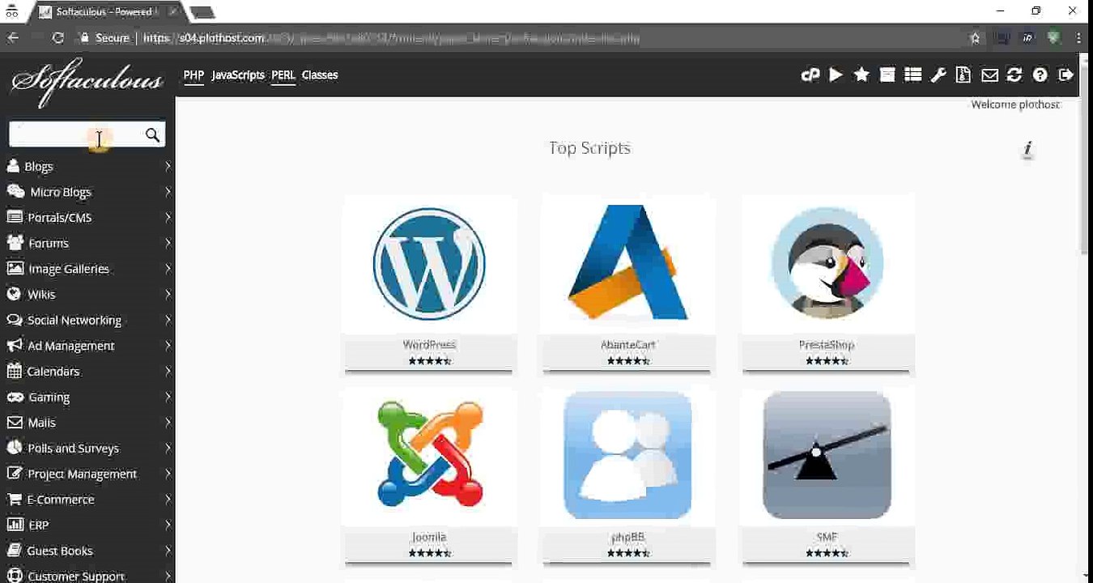This screenshot has width=1093, height=583.
Task: Open the SMF script link
Action: (x=827, y=537)
